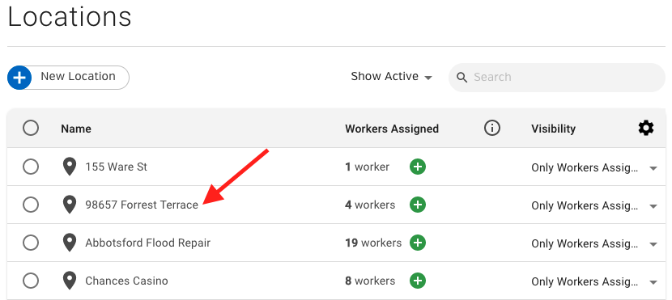Click the New Location button label
Viewport: 672px width, 300px height.
(78, 76)
